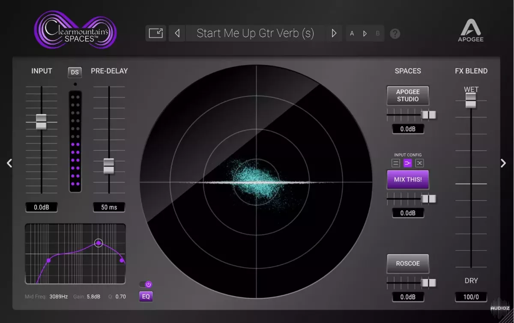Toggle the DS button

click(x=75, y=72)
